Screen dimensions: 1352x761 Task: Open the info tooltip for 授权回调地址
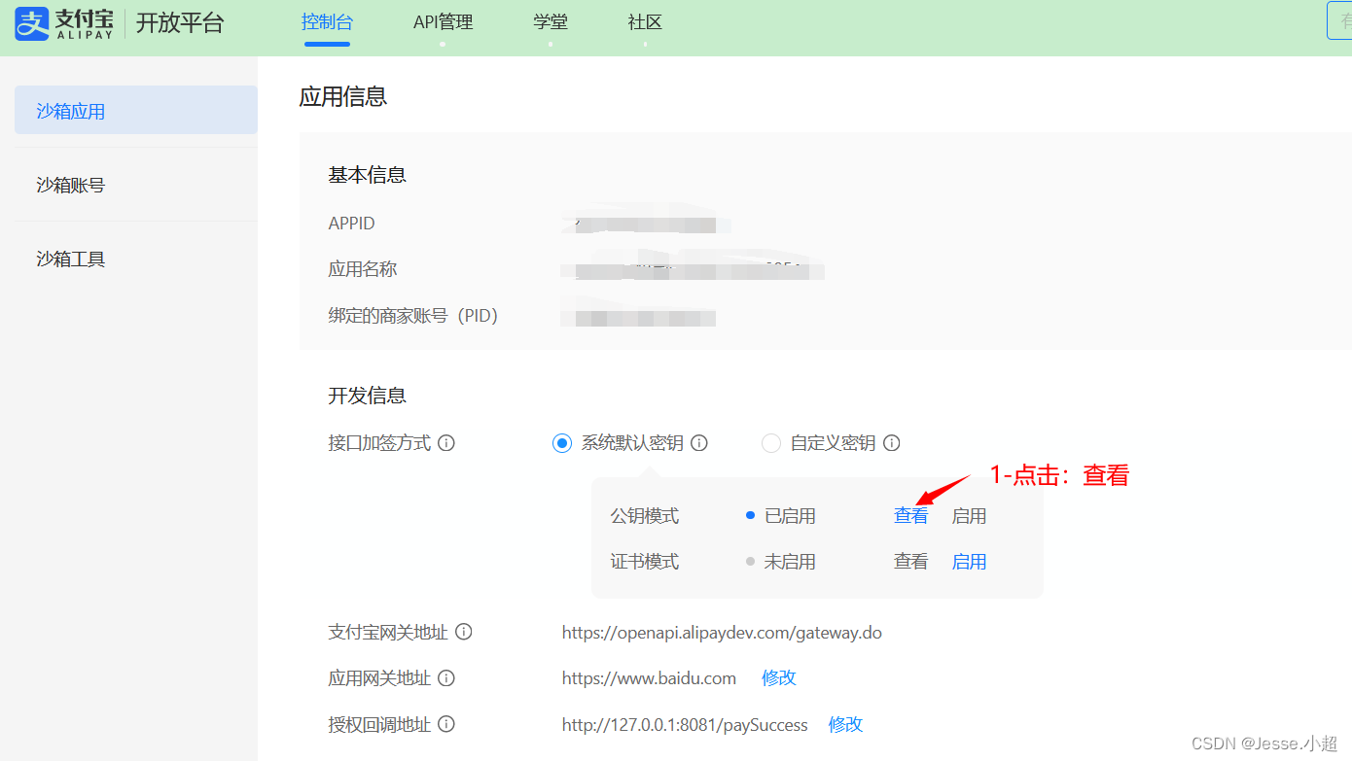click(x=446, y=724)
